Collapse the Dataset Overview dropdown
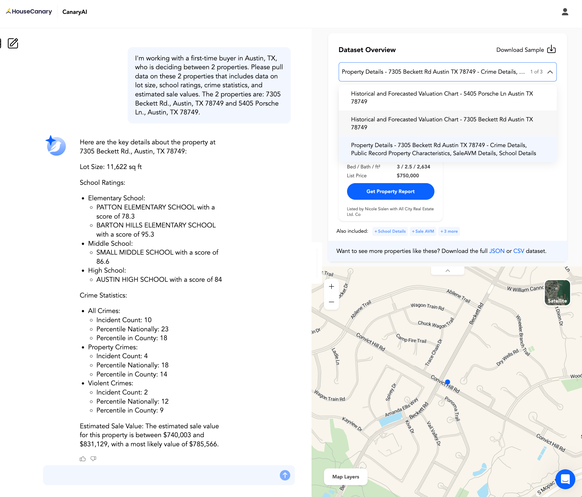This screenshot has height=497, width=582. [550, 72]
